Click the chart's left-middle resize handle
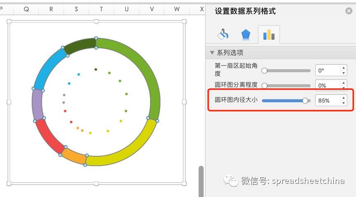356x197 pixels. click(9, 102)
